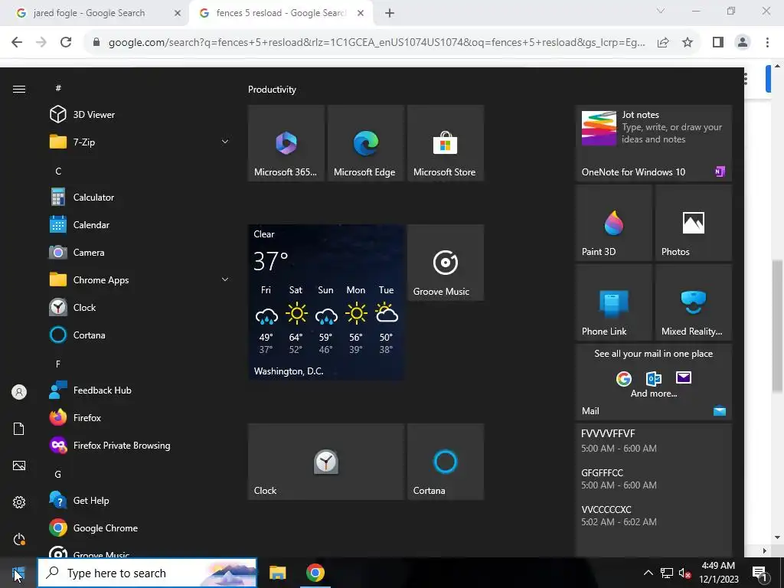This screenshot has width=784, height=588.
Task: Jump to letter # in app list
Action: click(58, 88)
